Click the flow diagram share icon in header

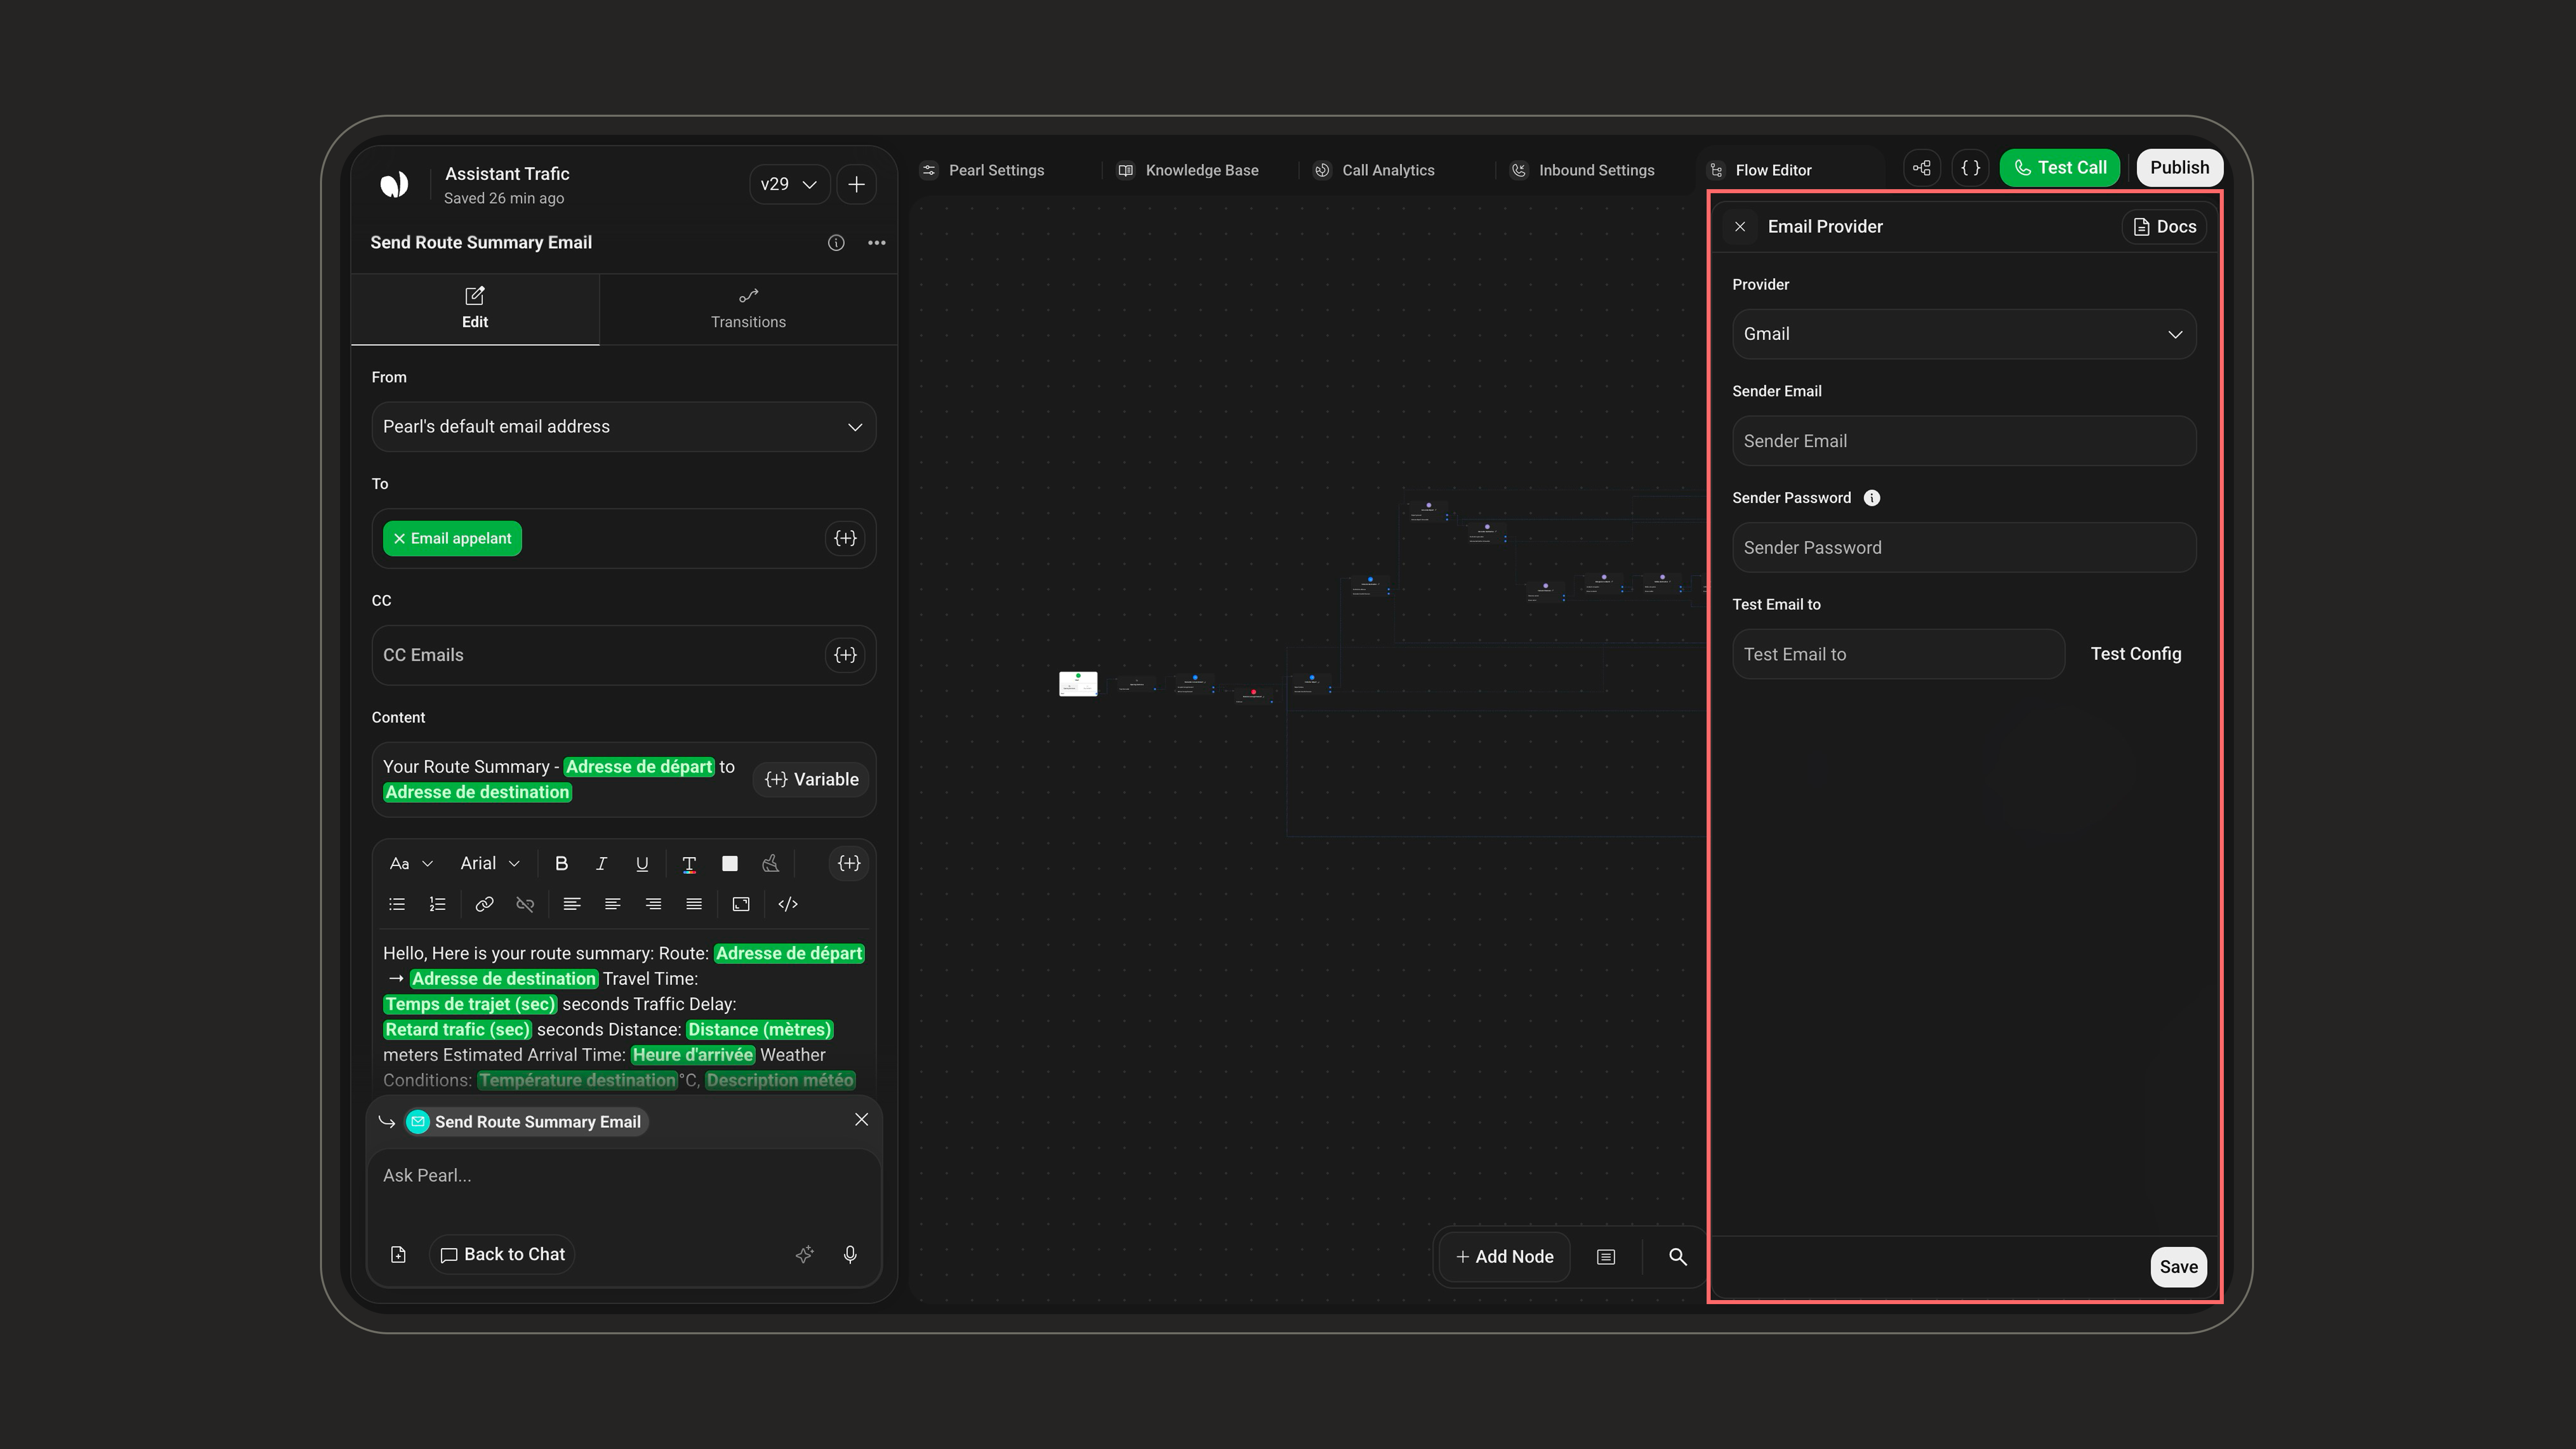point(1922,168)
